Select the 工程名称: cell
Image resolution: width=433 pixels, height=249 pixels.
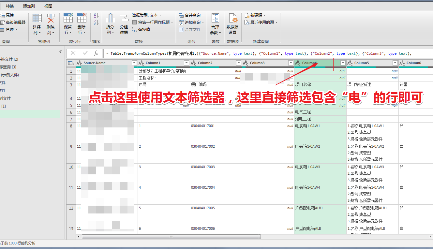tap(164, 78)
